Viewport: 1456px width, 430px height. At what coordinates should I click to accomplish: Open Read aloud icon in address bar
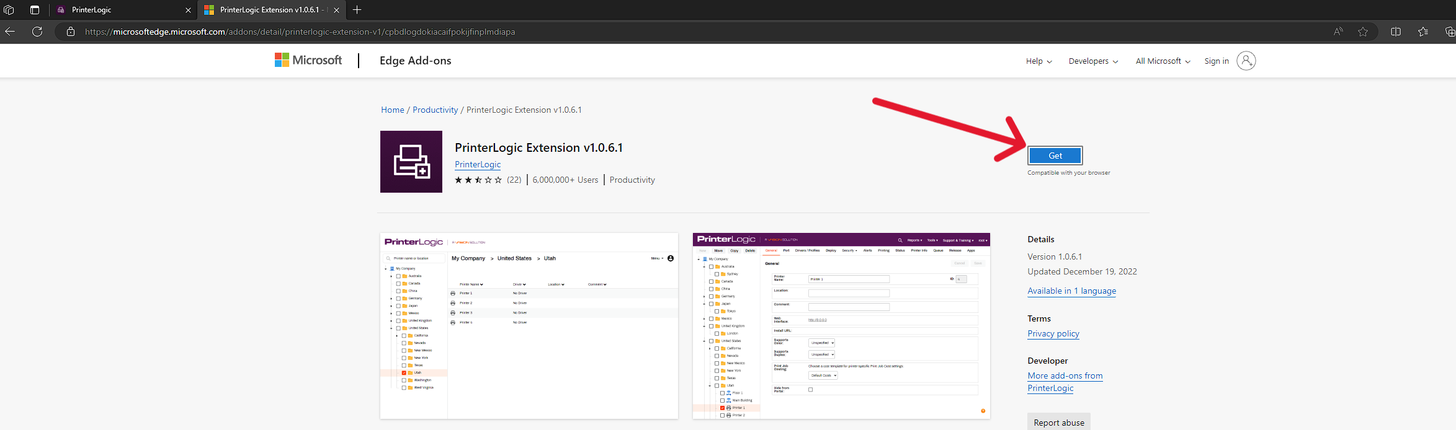(x=1338, y=32)
